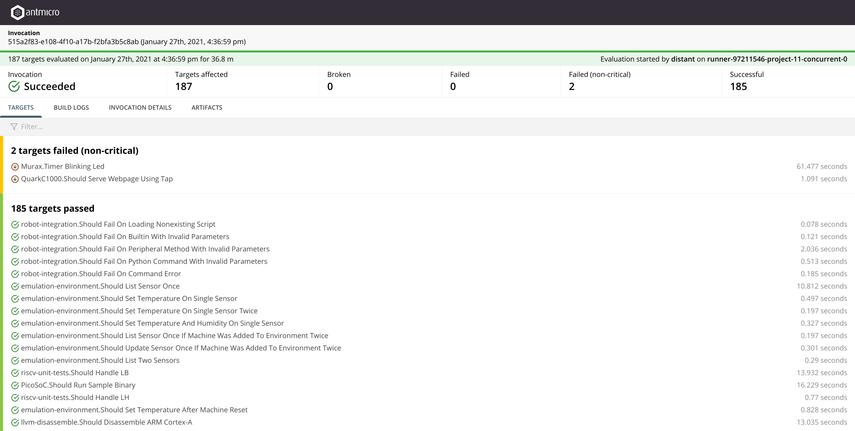The image size is (855, 431).
Task: Open emulation-environment.Should List Sensor Once target
Action: pos(100,286)
